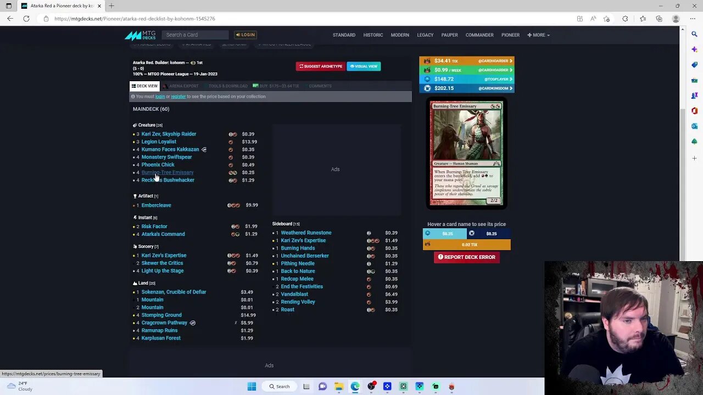Viewport: 703px width, 395px height.
Task: Open Weathered Runestone sideboard link
Action: click(x=306, y=233)
